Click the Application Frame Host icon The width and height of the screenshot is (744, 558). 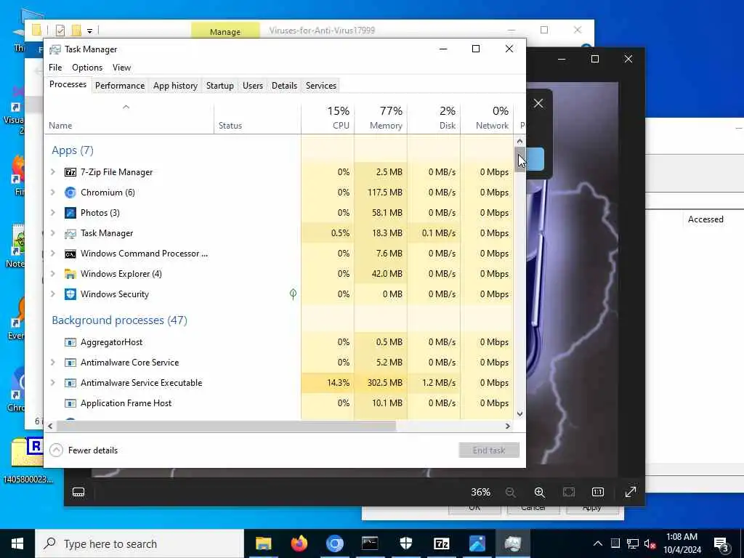[x=70, y=404]
